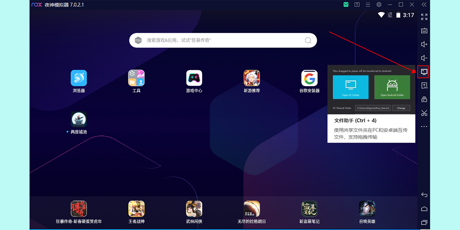Screen dimensions: 460x230
Task: Open 王者战神 game in dock
Action: (136, 209)
